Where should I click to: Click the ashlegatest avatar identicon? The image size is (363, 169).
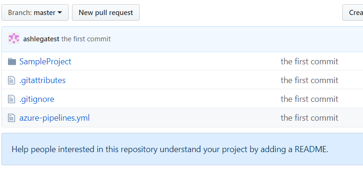click(x=14, y=38)
